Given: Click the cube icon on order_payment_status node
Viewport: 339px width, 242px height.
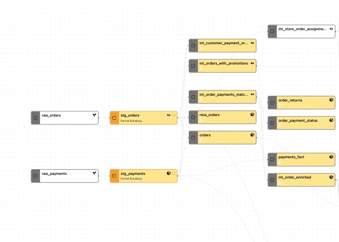Looking at the screenshot, I should tap(331, 120).
